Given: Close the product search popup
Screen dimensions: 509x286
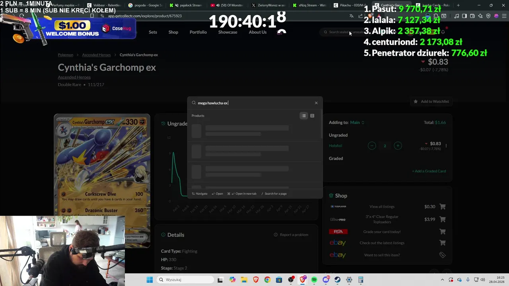Looking at the screenshot, I should [x=316, y=103].
